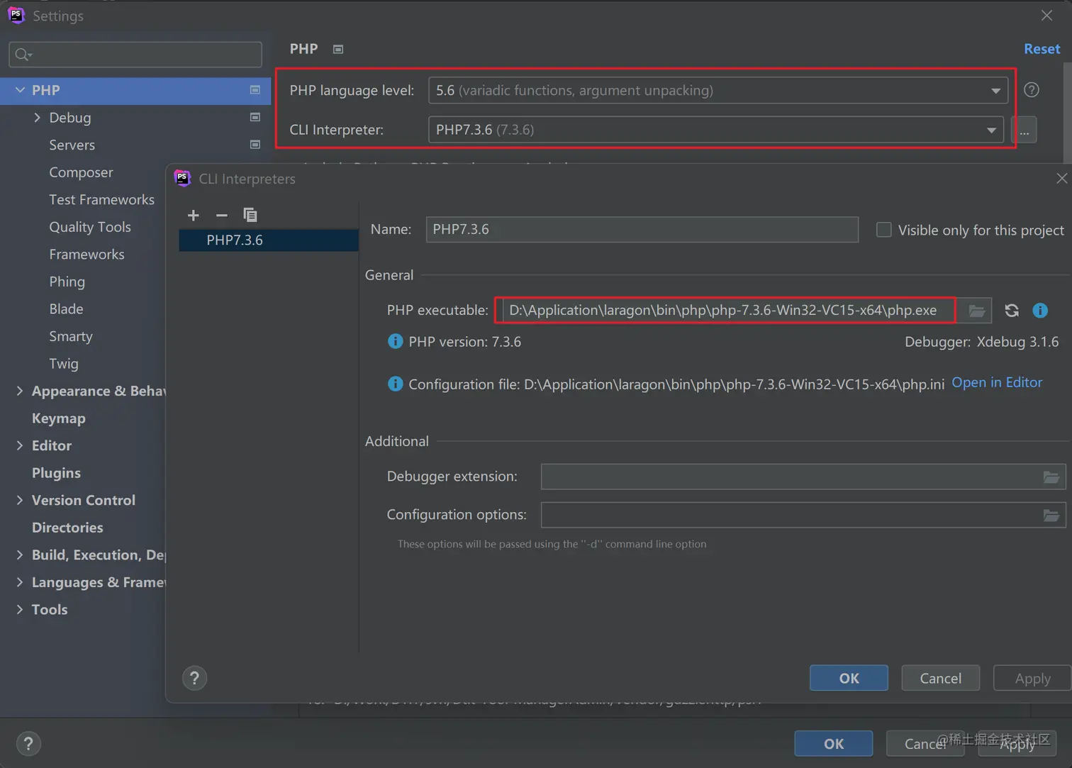Focus the interpreter Name field
Viewport: 1072px width, 768px height.
(x=642, y=230)
